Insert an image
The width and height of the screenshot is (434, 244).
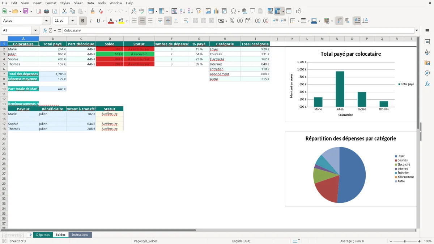click(208, 11)
